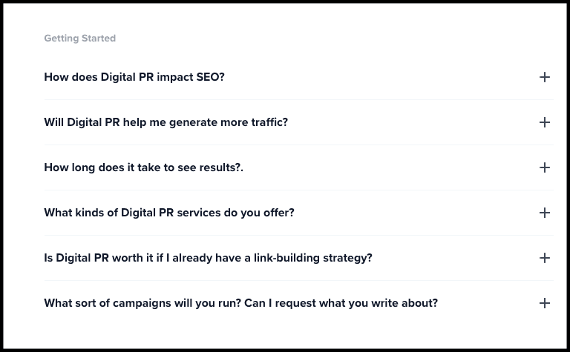Reveal the answer about requesting campaign topics

click(x=297, y=303)
